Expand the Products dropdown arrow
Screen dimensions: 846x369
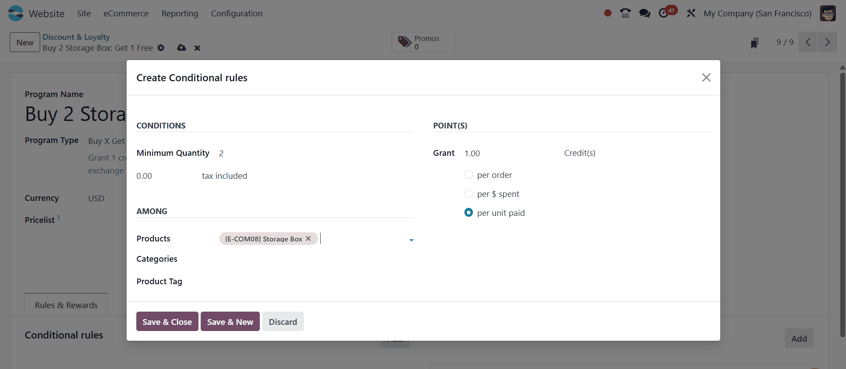411,240
